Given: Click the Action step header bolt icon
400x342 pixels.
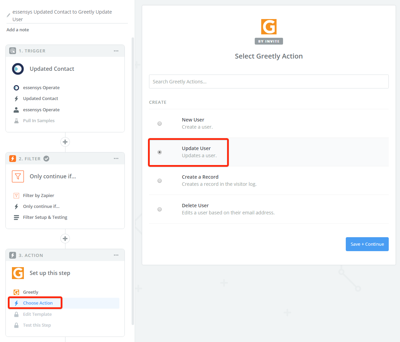Looking at the screenshot, I should [x=13, y=255].
